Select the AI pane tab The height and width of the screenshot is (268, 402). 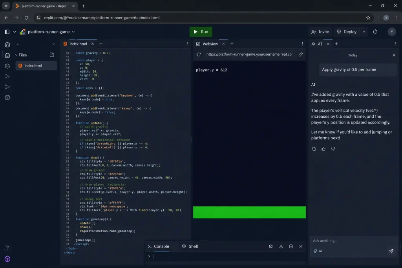(317, 44)
